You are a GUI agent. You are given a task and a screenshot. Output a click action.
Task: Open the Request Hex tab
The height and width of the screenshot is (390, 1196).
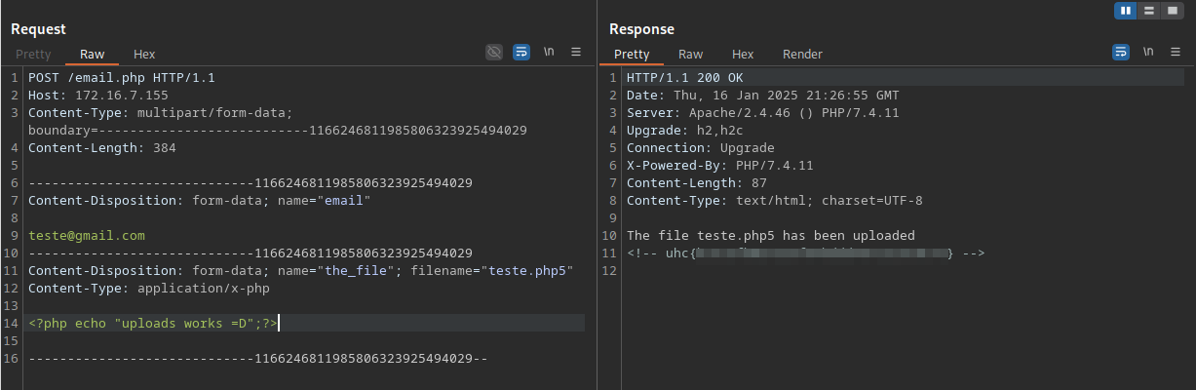[x=144, y=54]
